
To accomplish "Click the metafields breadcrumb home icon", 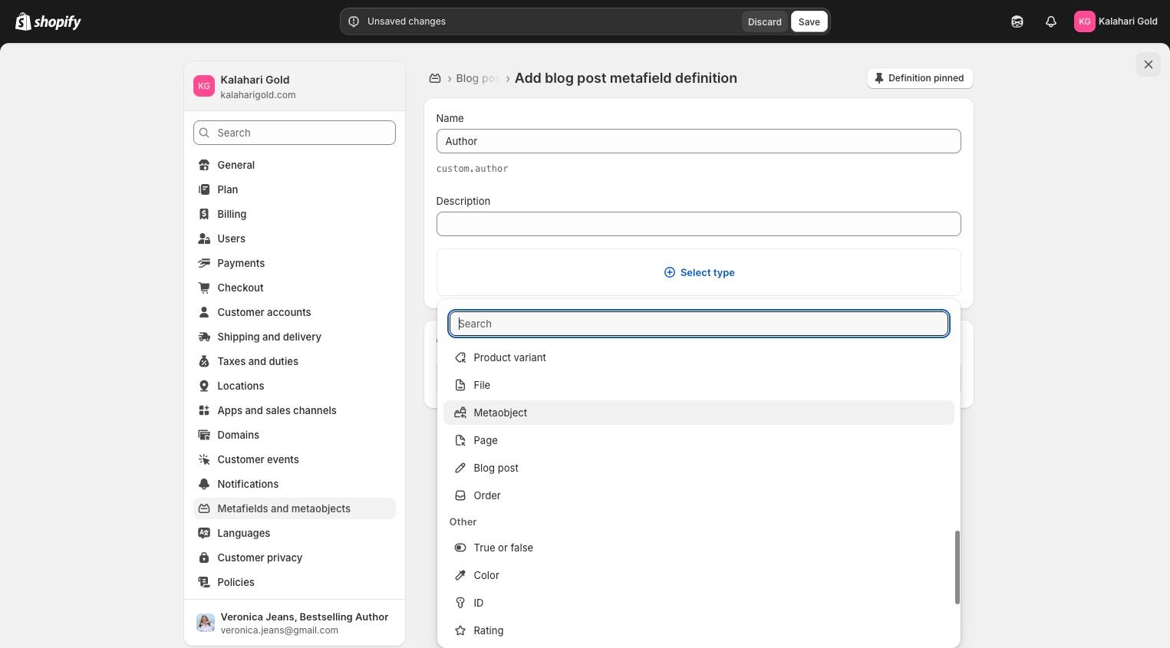I will 435,78.
